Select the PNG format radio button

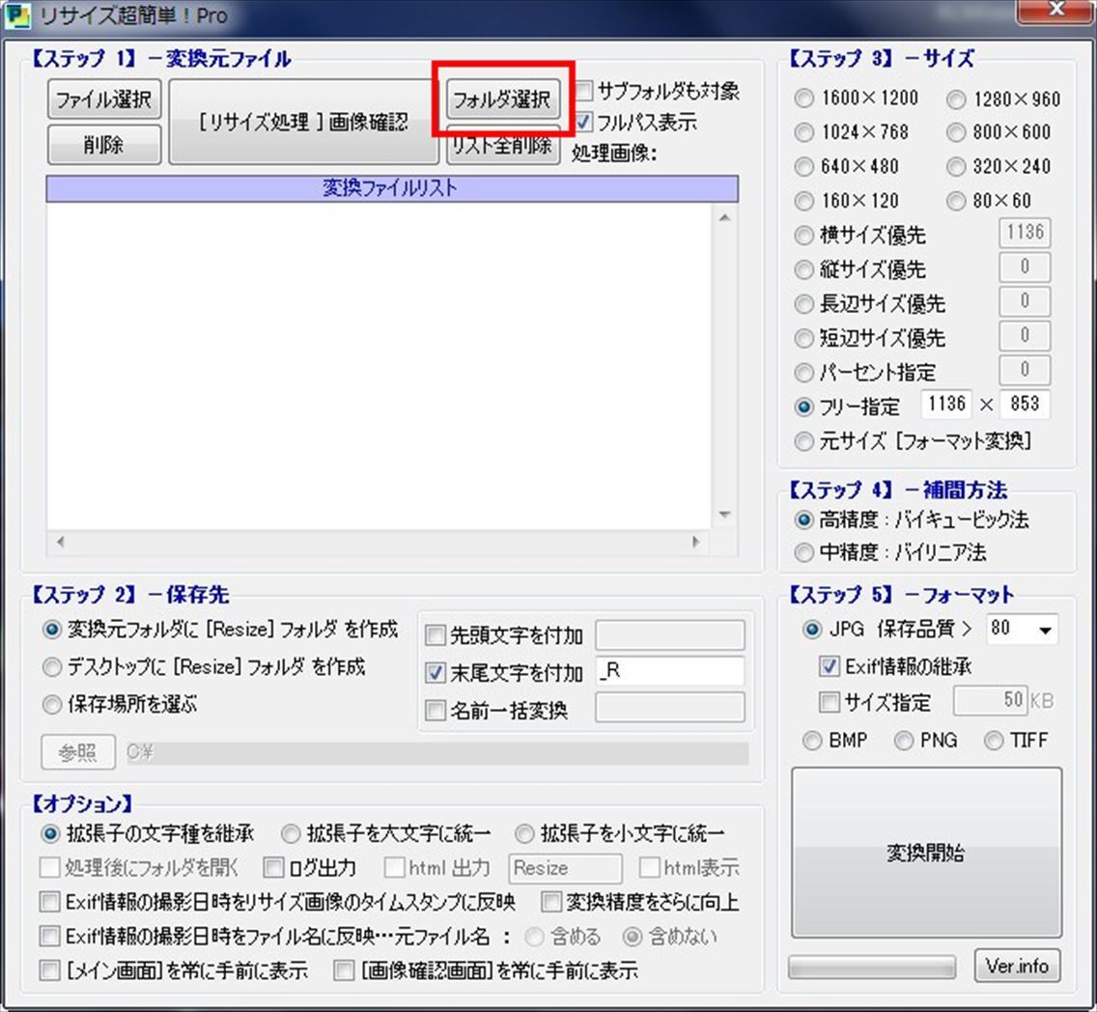click(904, 741)
